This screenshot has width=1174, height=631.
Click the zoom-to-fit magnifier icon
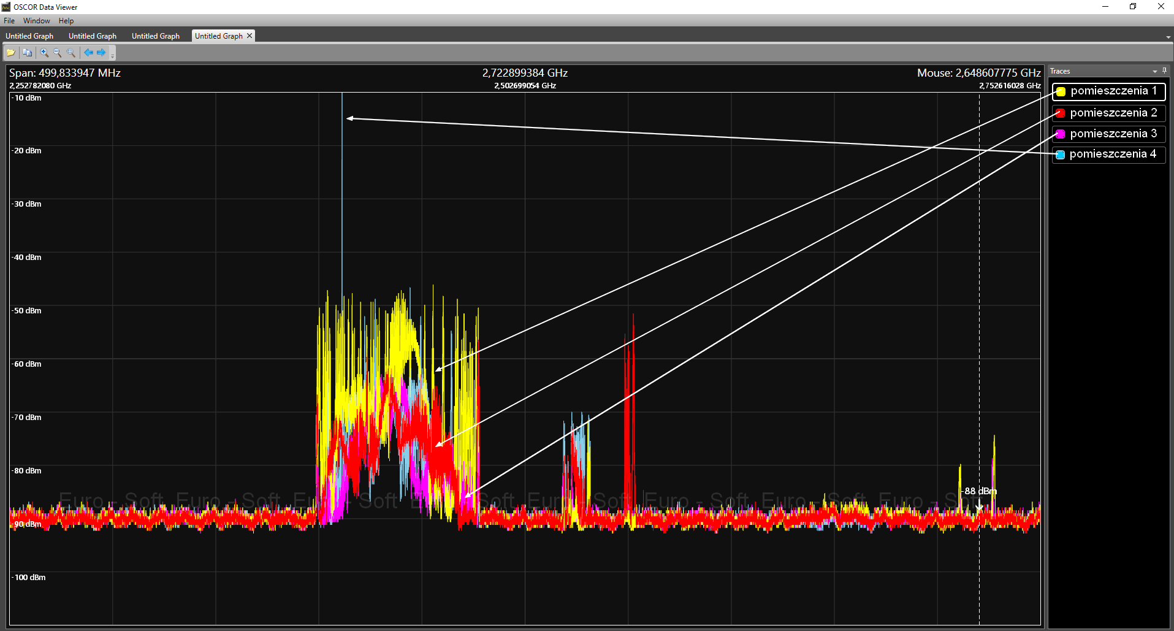point(71,53)
